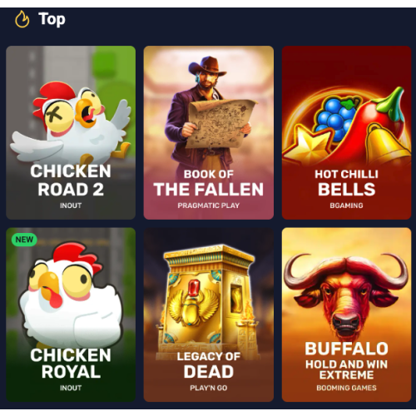This screenshot has height=416, width=416.
Task: Click the flame icon beside Top
Action: 22,19
